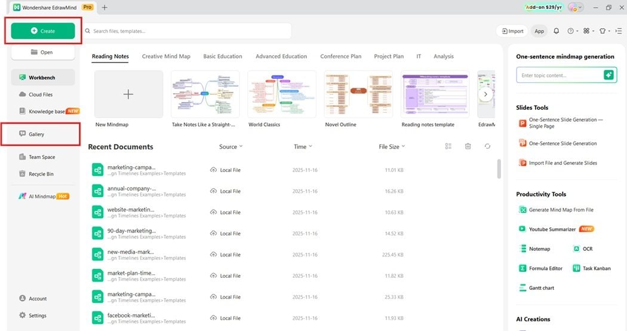The image size is (627, 331).
Task: Switch to Basic Education tab
Action: pyautogui.click(x=223, y=56)
